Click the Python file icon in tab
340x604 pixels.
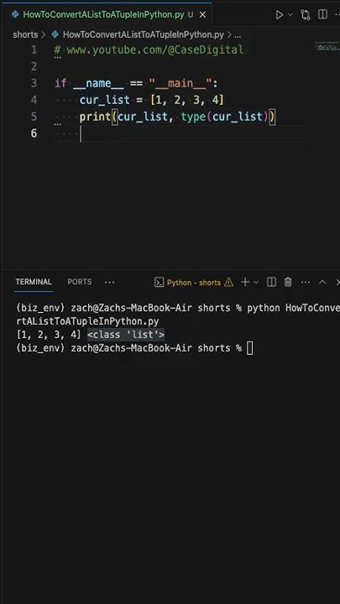(x=15, y=14)
